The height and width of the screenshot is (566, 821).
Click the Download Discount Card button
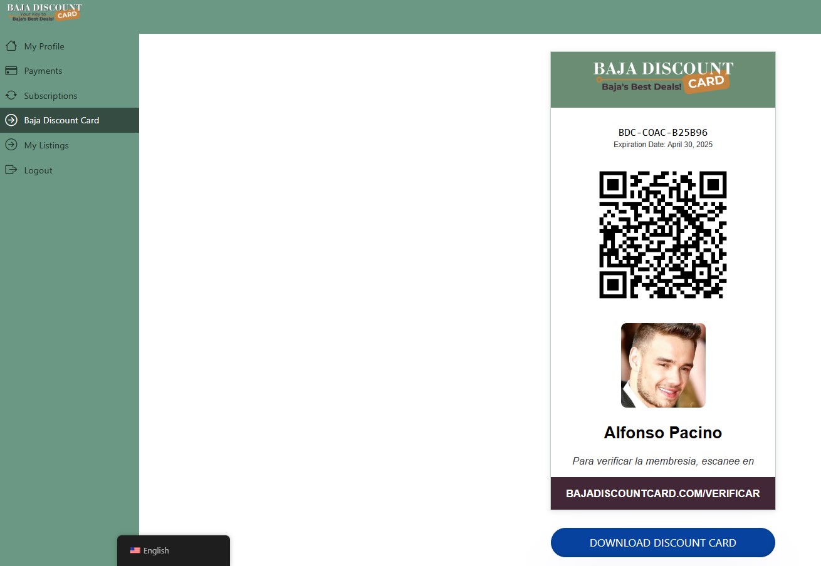tap(663, 543)
